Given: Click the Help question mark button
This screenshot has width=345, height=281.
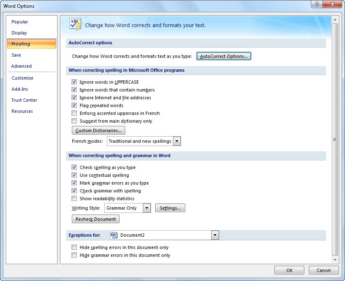Looking at the screenshot, I should pyautogui.click(x=317, y=4).
